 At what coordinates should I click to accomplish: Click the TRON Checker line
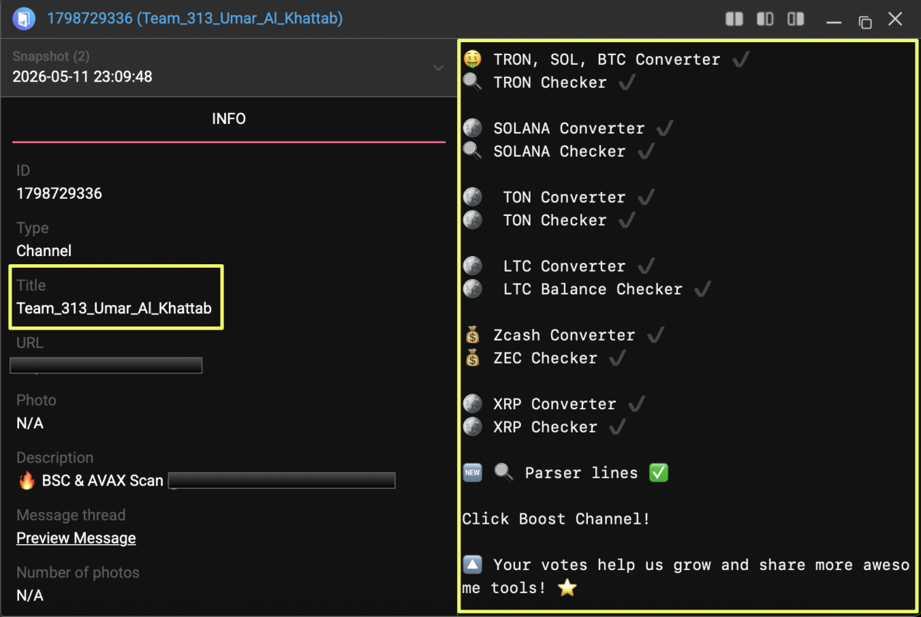(x=550, y=82)
